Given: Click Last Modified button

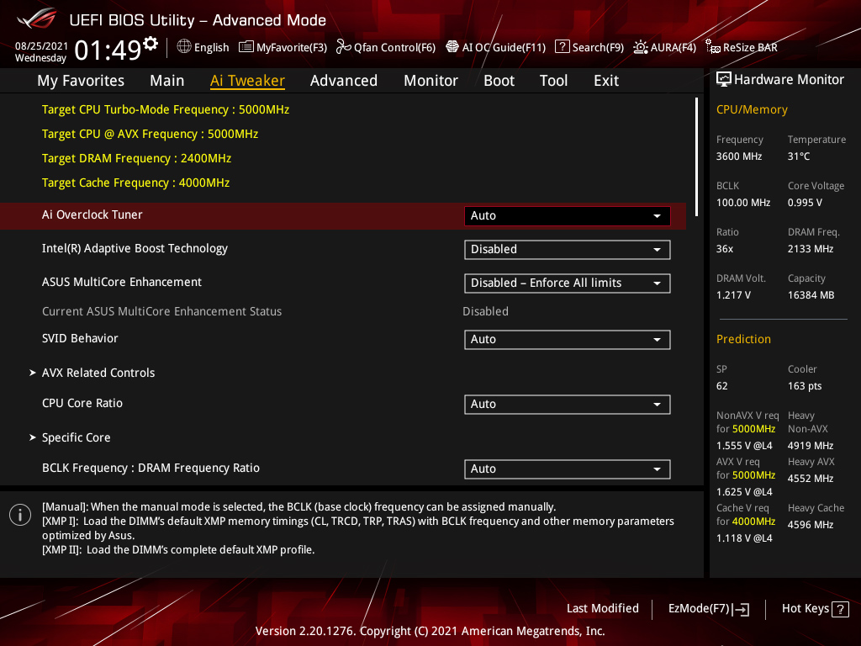Looking at the screenshot, I should pyautogui.click(x=602, y=609).
